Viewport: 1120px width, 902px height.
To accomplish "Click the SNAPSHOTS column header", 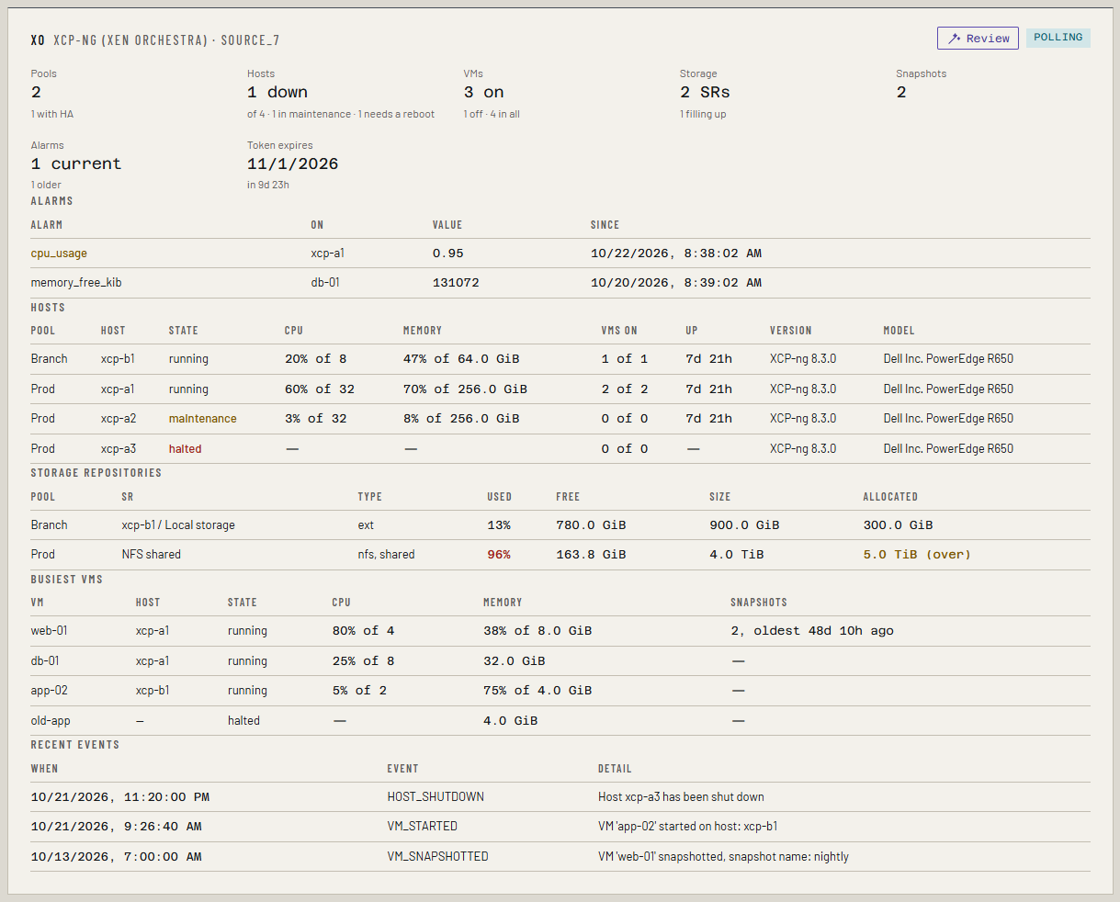I will [x=759, y=603].
